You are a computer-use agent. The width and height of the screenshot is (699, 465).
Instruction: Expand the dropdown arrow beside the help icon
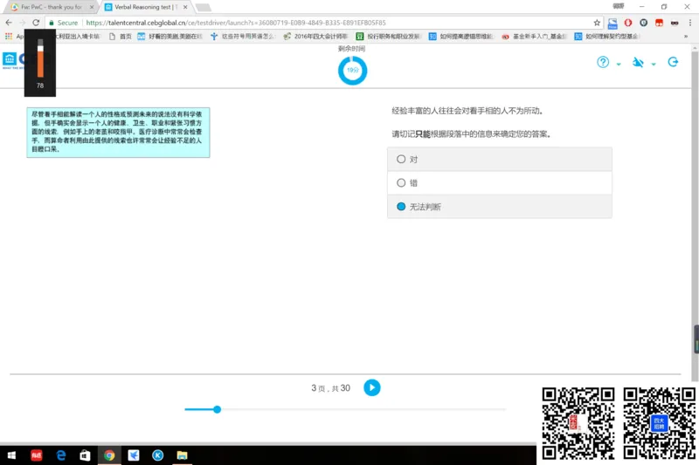pyautogui.click(x=619, y=65)
